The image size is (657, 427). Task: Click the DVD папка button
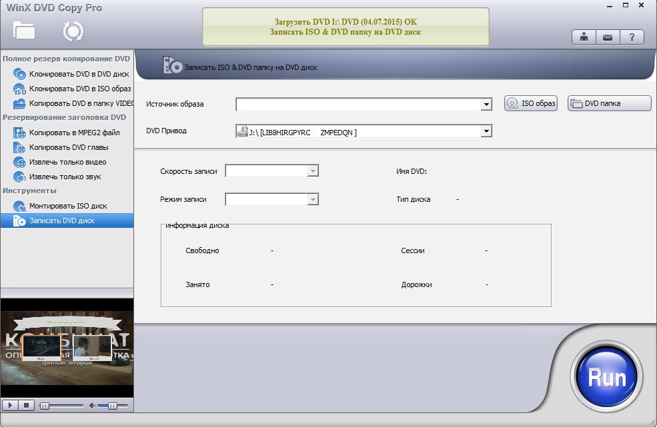[x=610, y=103]
